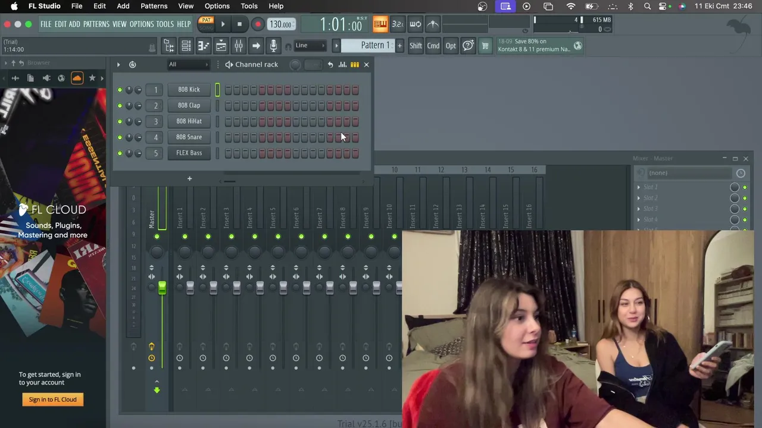
Task: Click Sign in to FL Cloud button
Action: pyautogui.click(x=53, y=399)
